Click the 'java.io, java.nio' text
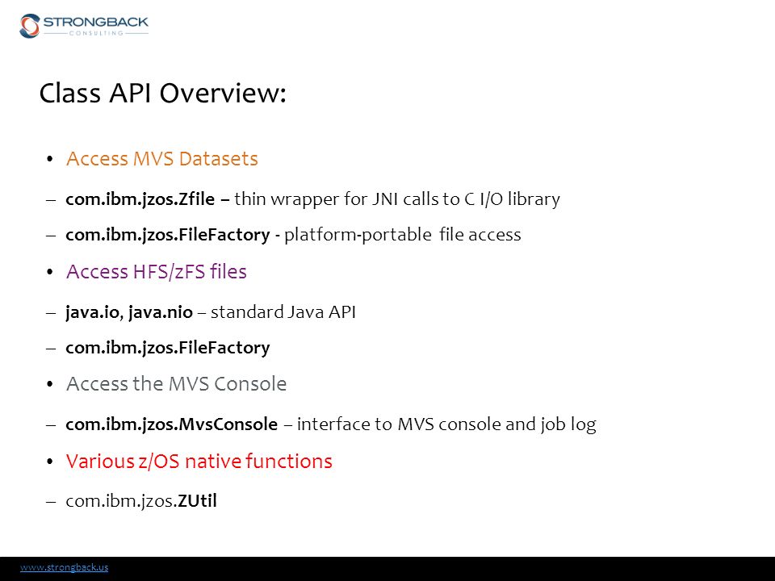 click(x=129, y=312)
